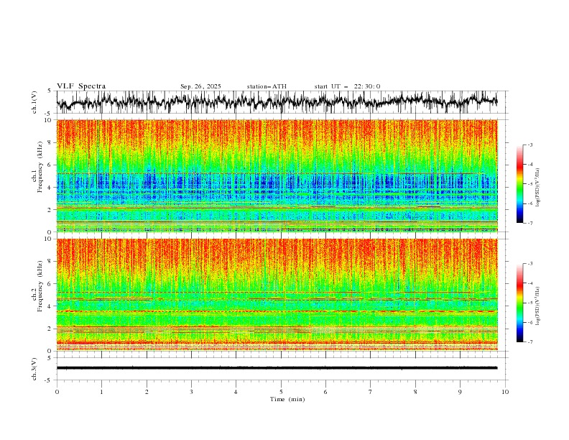
Task: Click the "-7" label on ch.1 colorbar
Action: pyautogui.click(x=530, y=223)
